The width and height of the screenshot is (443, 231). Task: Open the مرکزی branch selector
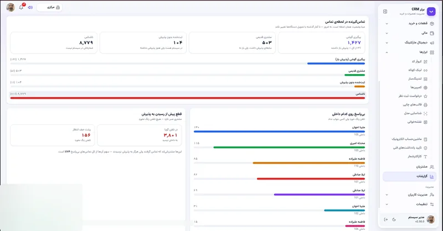point(49,7)
